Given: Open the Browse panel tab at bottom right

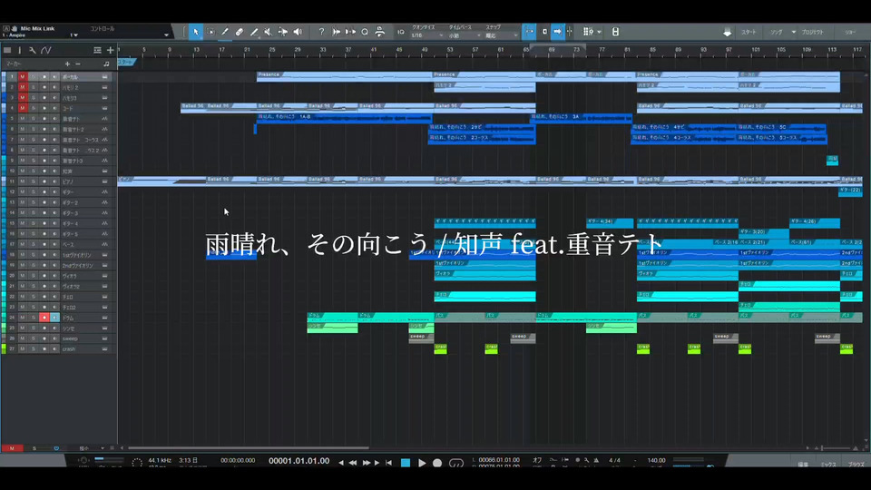Looking at the screenshot, I should (856, 464).
